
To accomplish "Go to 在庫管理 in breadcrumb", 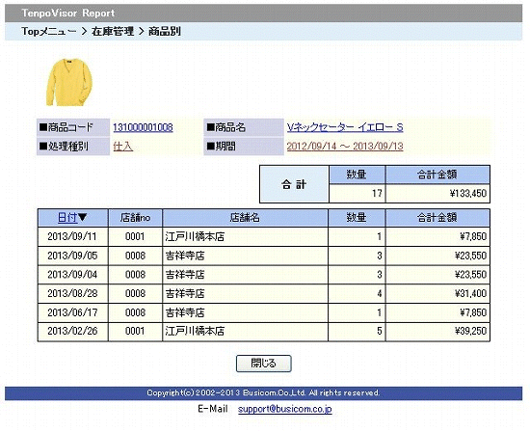I will point(113,32).
